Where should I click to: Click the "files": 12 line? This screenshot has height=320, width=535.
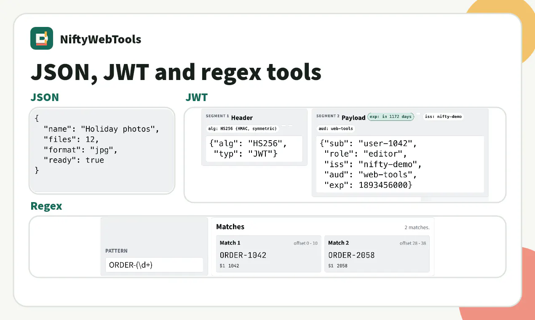click(71, 139)
